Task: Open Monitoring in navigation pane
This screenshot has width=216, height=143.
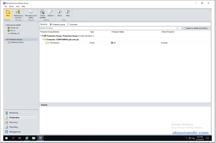Action: (14, 113)
